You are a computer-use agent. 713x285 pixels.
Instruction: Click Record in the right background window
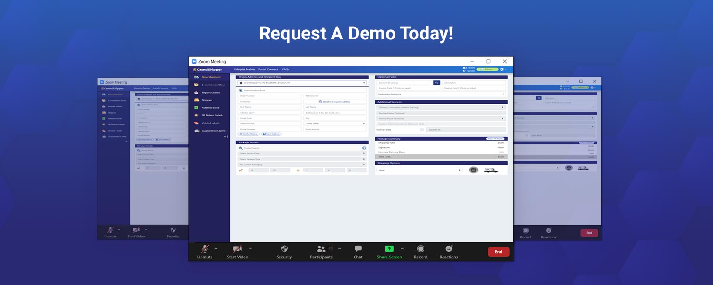(x=526, y=233)
